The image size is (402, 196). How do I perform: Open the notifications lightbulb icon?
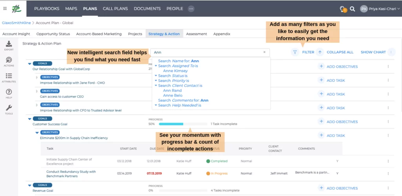pyautogui.click(x=343, y=9)
